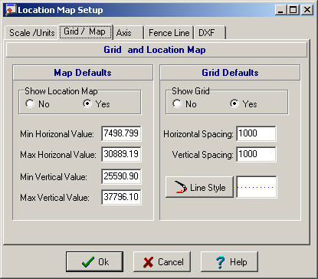The image size is (318, 279).
Task: Close the Location Map Setup dialog
Action: 307,10
